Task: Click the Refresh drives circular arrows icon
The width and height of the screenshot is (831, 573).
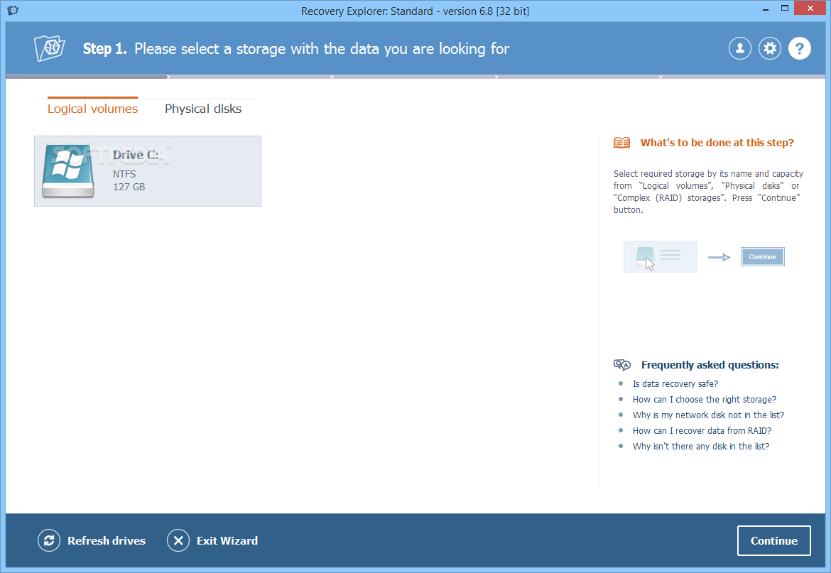Action: [49, 541]
